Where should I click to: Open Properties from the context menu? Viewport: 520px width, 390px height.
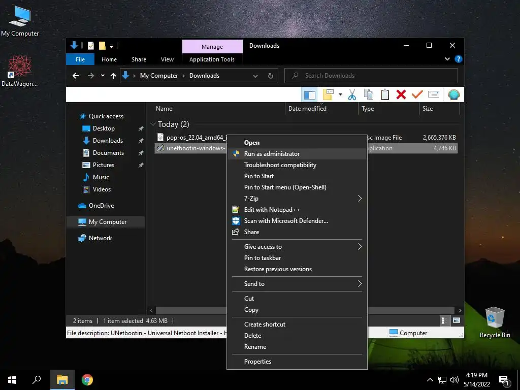(297, 362)
